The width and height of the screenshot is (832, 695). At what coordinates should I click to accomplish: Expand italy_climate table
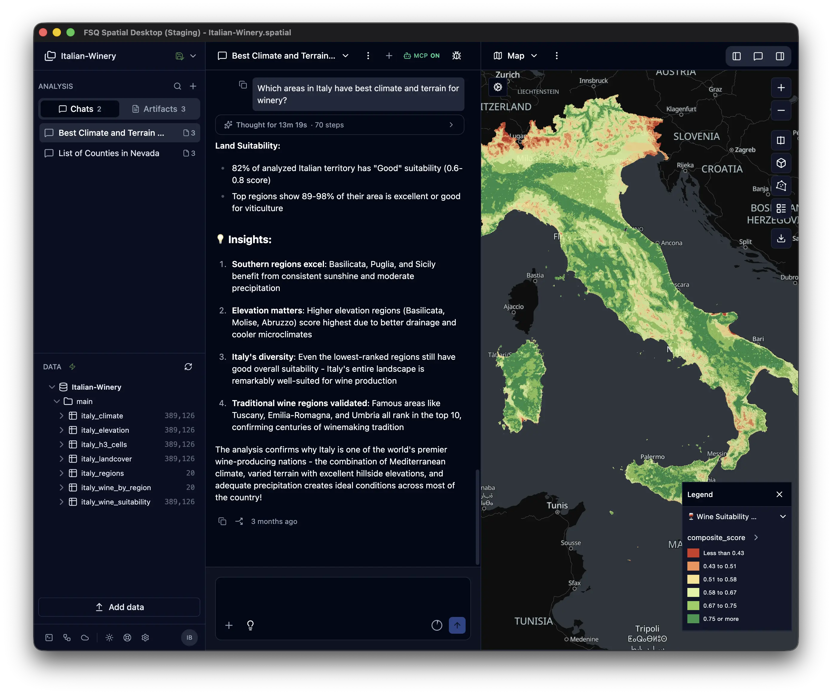tap(61, 415)
